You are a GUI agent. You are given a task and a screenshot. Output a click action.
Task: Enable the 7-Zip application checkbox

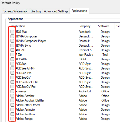[12, 54]
